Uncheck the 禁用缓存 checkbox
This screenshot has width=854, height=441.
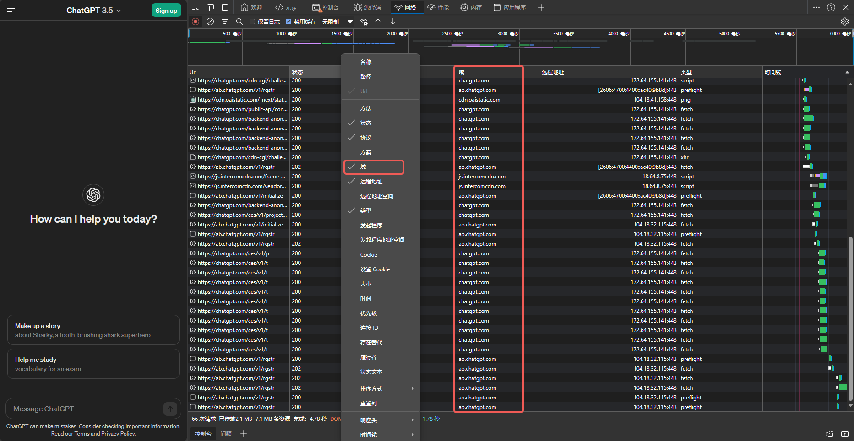coord(288,22)
